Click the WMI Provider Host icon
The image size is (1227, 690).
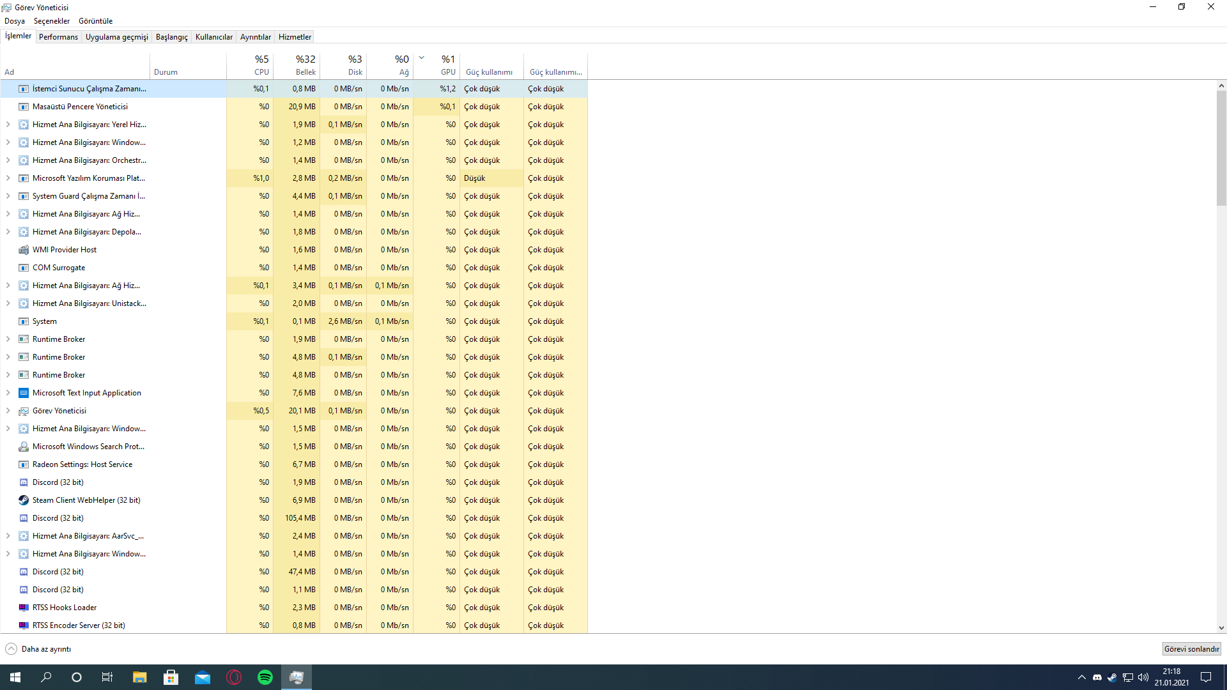(x=24, y=250)
